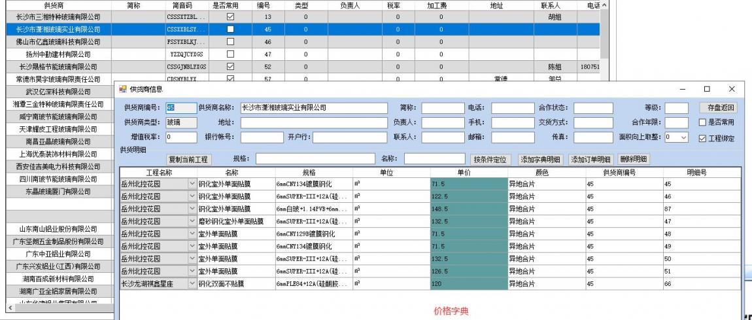
Task: Expand 工程名称 dropdown for 长沙龙湖祺鑫里座 row
Action: 192,284
